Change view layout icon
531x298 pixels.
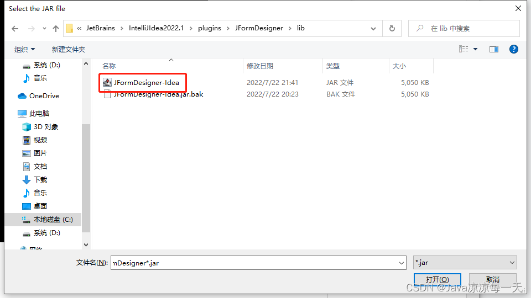(464, 49)
